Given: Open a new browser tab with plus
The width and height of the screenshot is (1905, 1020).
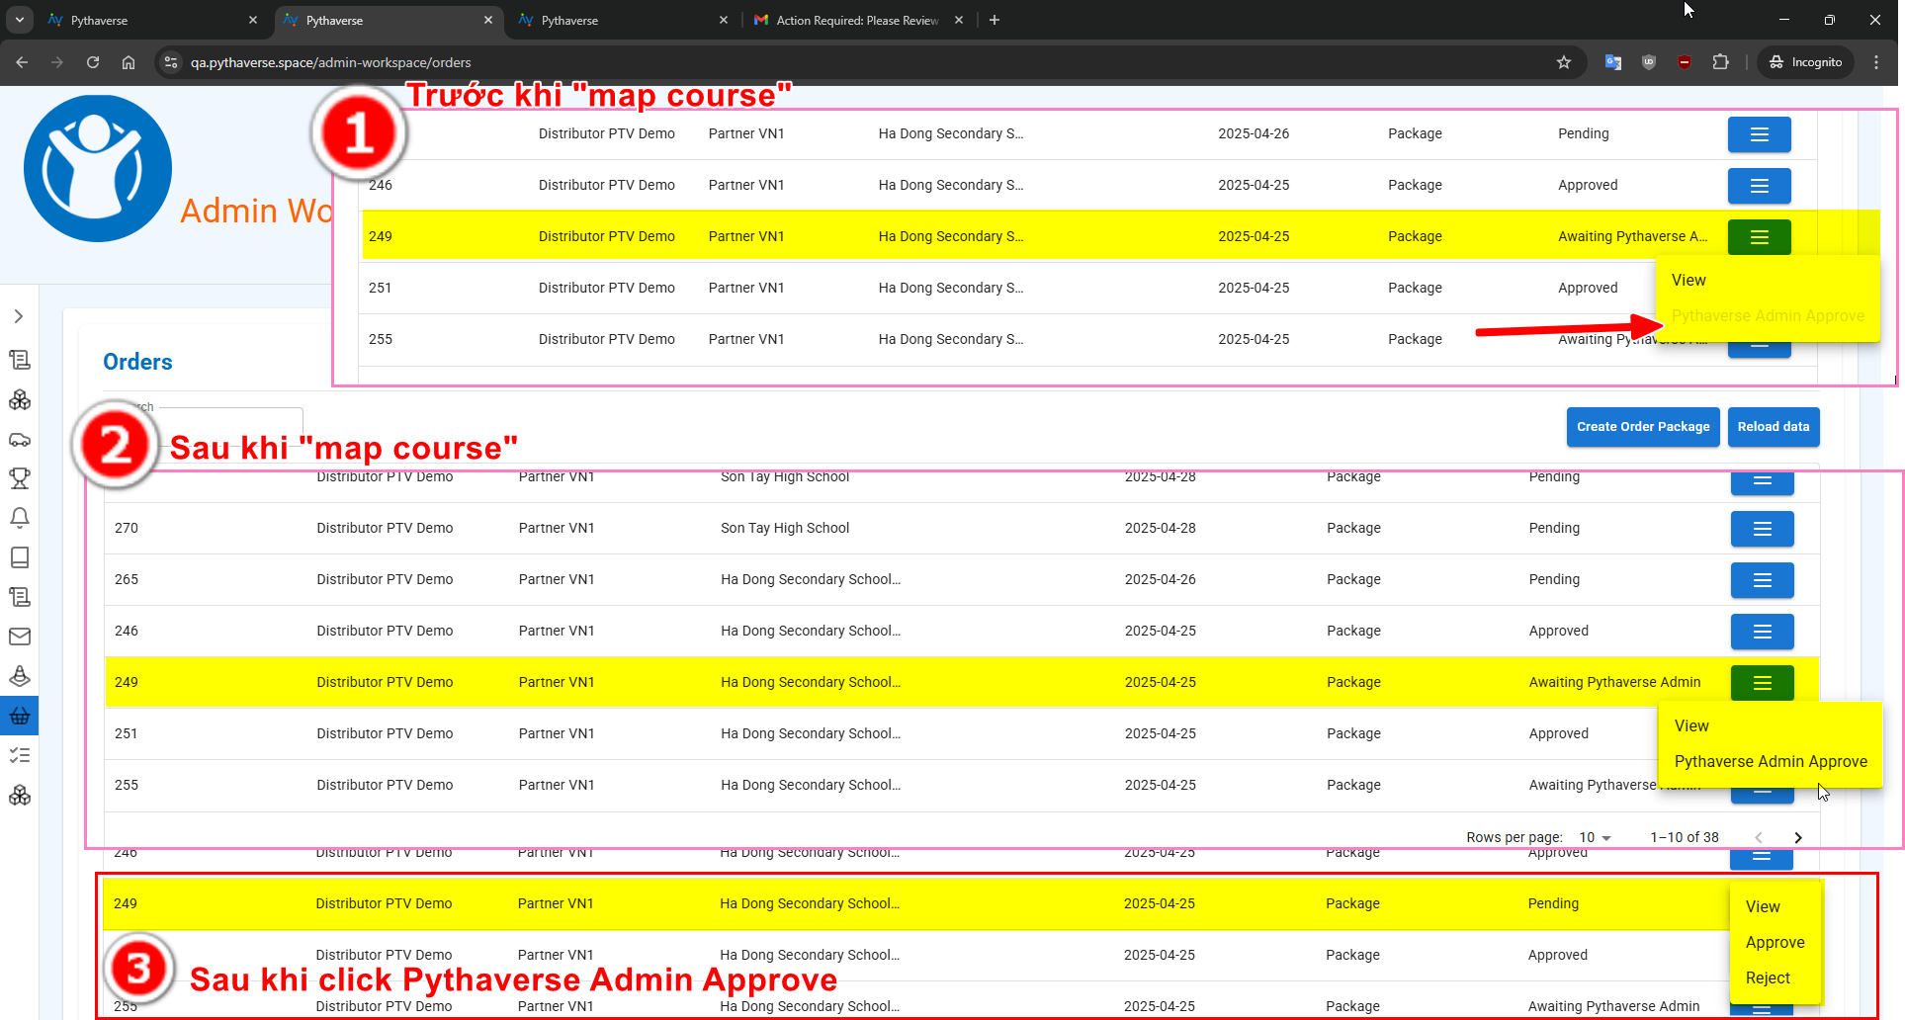Looking at the screenshot, I should click(995, 20).
